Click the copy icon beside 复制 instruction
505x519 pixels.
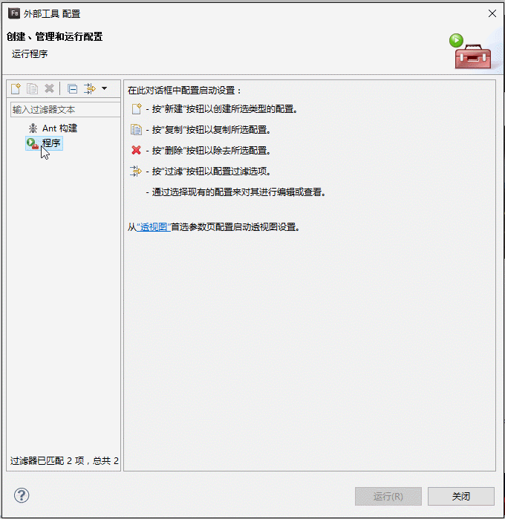136,130
